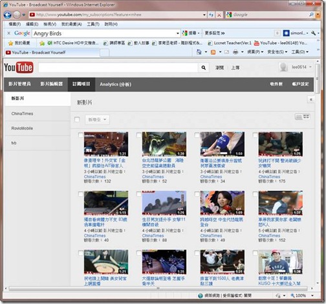Check the select-all videos checkbox
The width and height of the screenshot is (326, 304).
[77, 119]
